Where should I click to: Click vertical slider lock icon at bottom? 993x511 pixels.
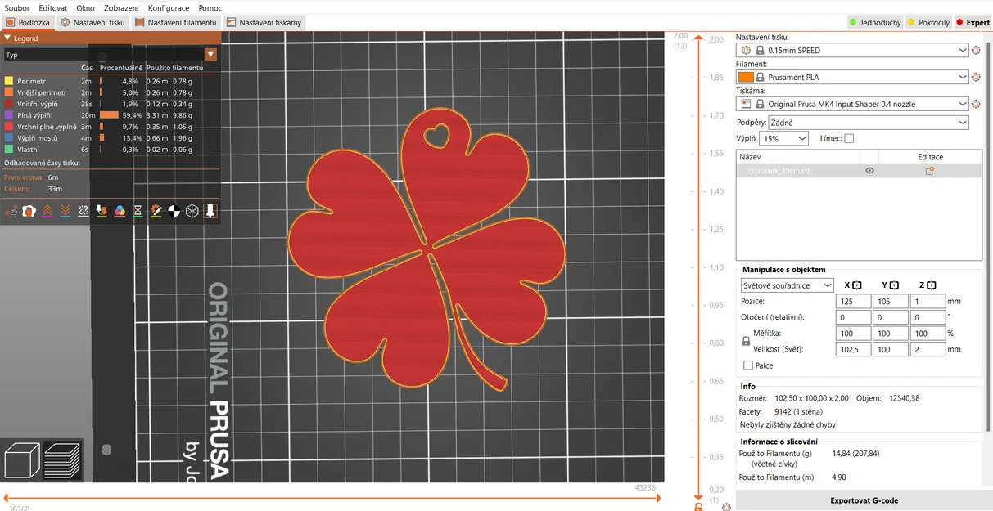[698, 507]
